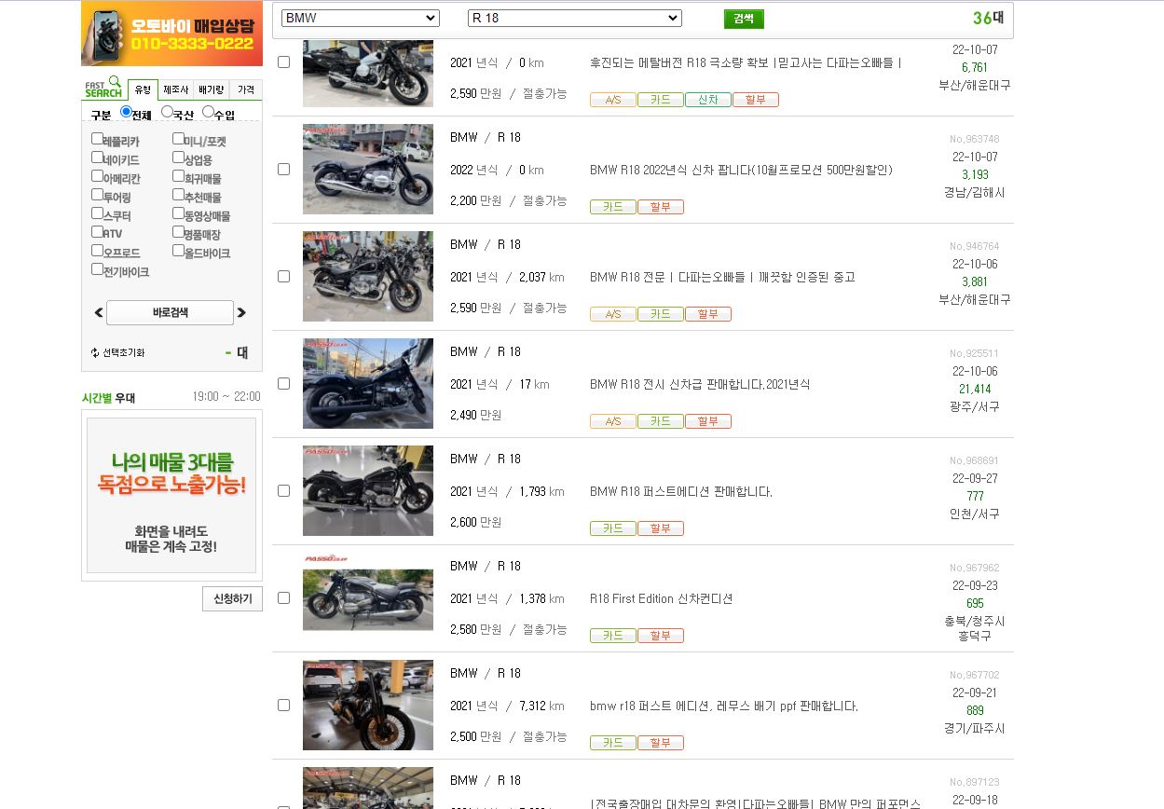Switch to the 유형 tab

(x=143, y=89)
